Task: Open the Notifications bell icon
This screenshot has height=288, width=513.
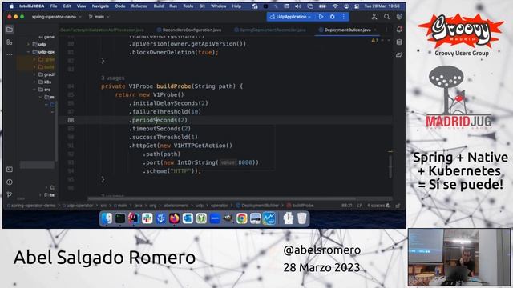Action: point(399,30)
